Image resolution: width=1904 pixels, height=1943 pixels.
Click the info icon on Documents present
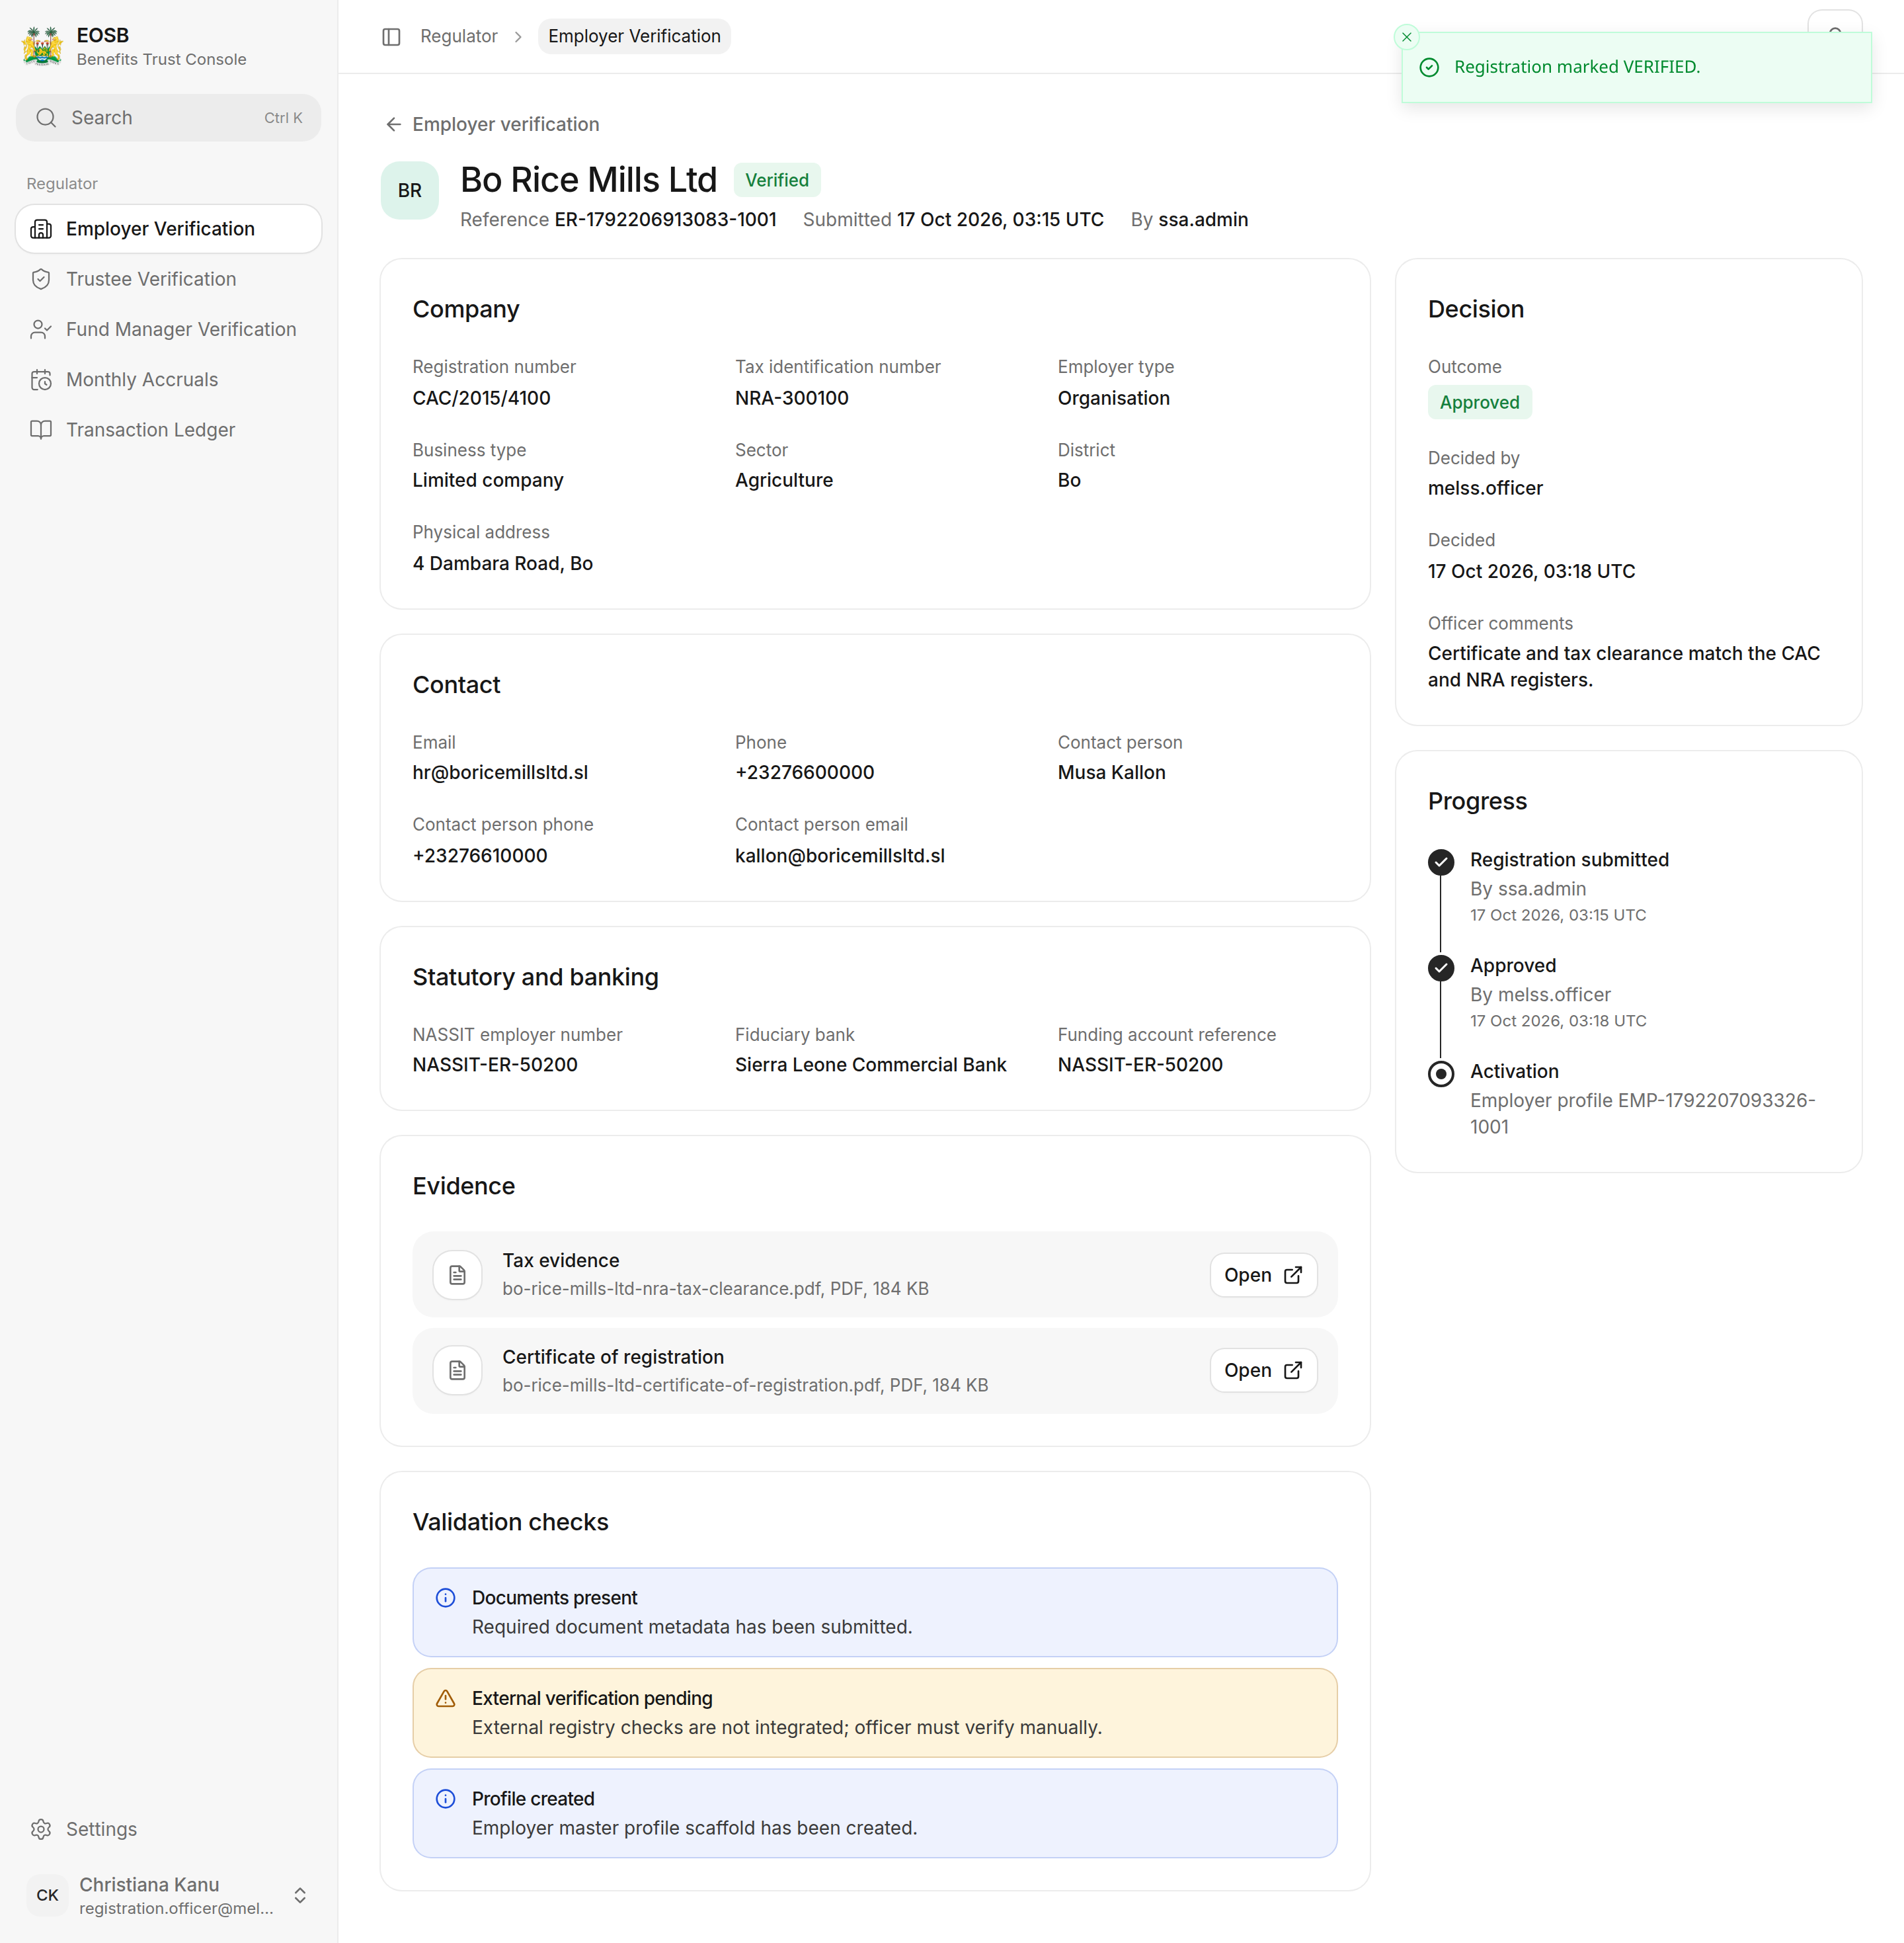(446, 1598)
